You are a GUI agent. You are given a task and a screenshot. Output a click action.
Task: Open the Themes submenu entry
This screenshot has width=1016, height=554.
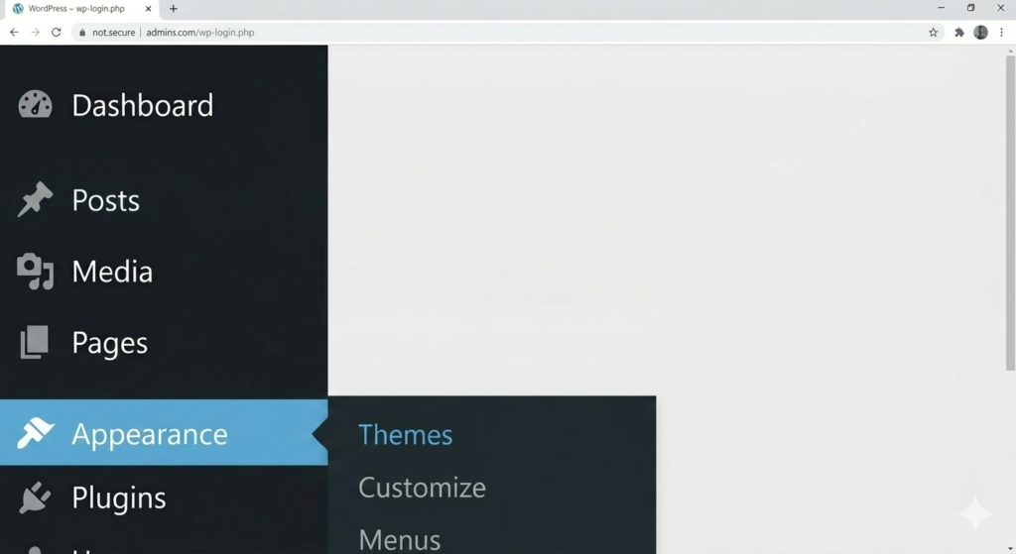coord(405,435)
